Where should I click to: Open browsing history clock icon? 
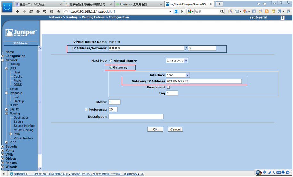pyautogui.click(x=52, y=11)
